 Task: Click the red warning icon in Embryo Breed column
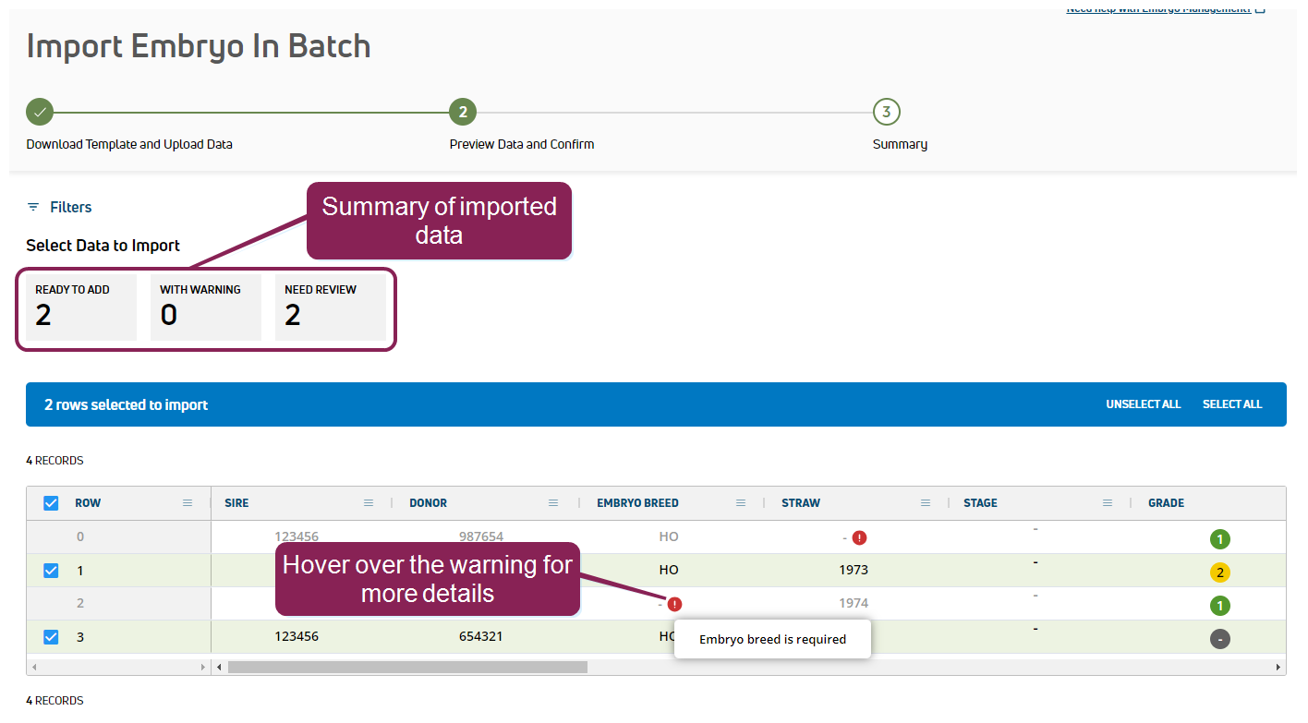(x=674, y=604)
